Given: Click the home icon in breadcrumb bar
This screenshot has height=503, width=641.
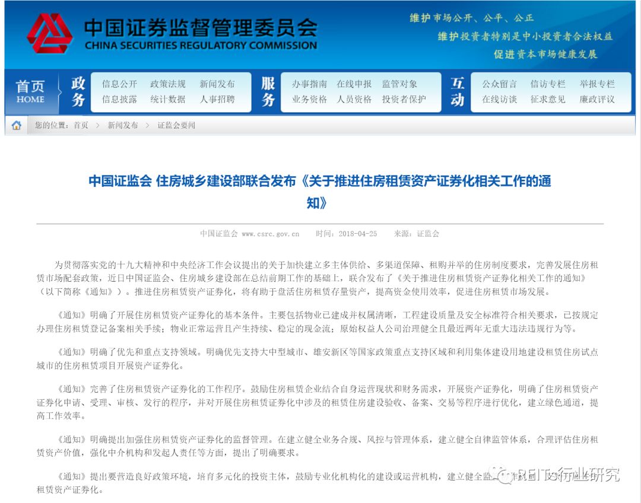Looking at the screenshot, I should coord(17,125).
